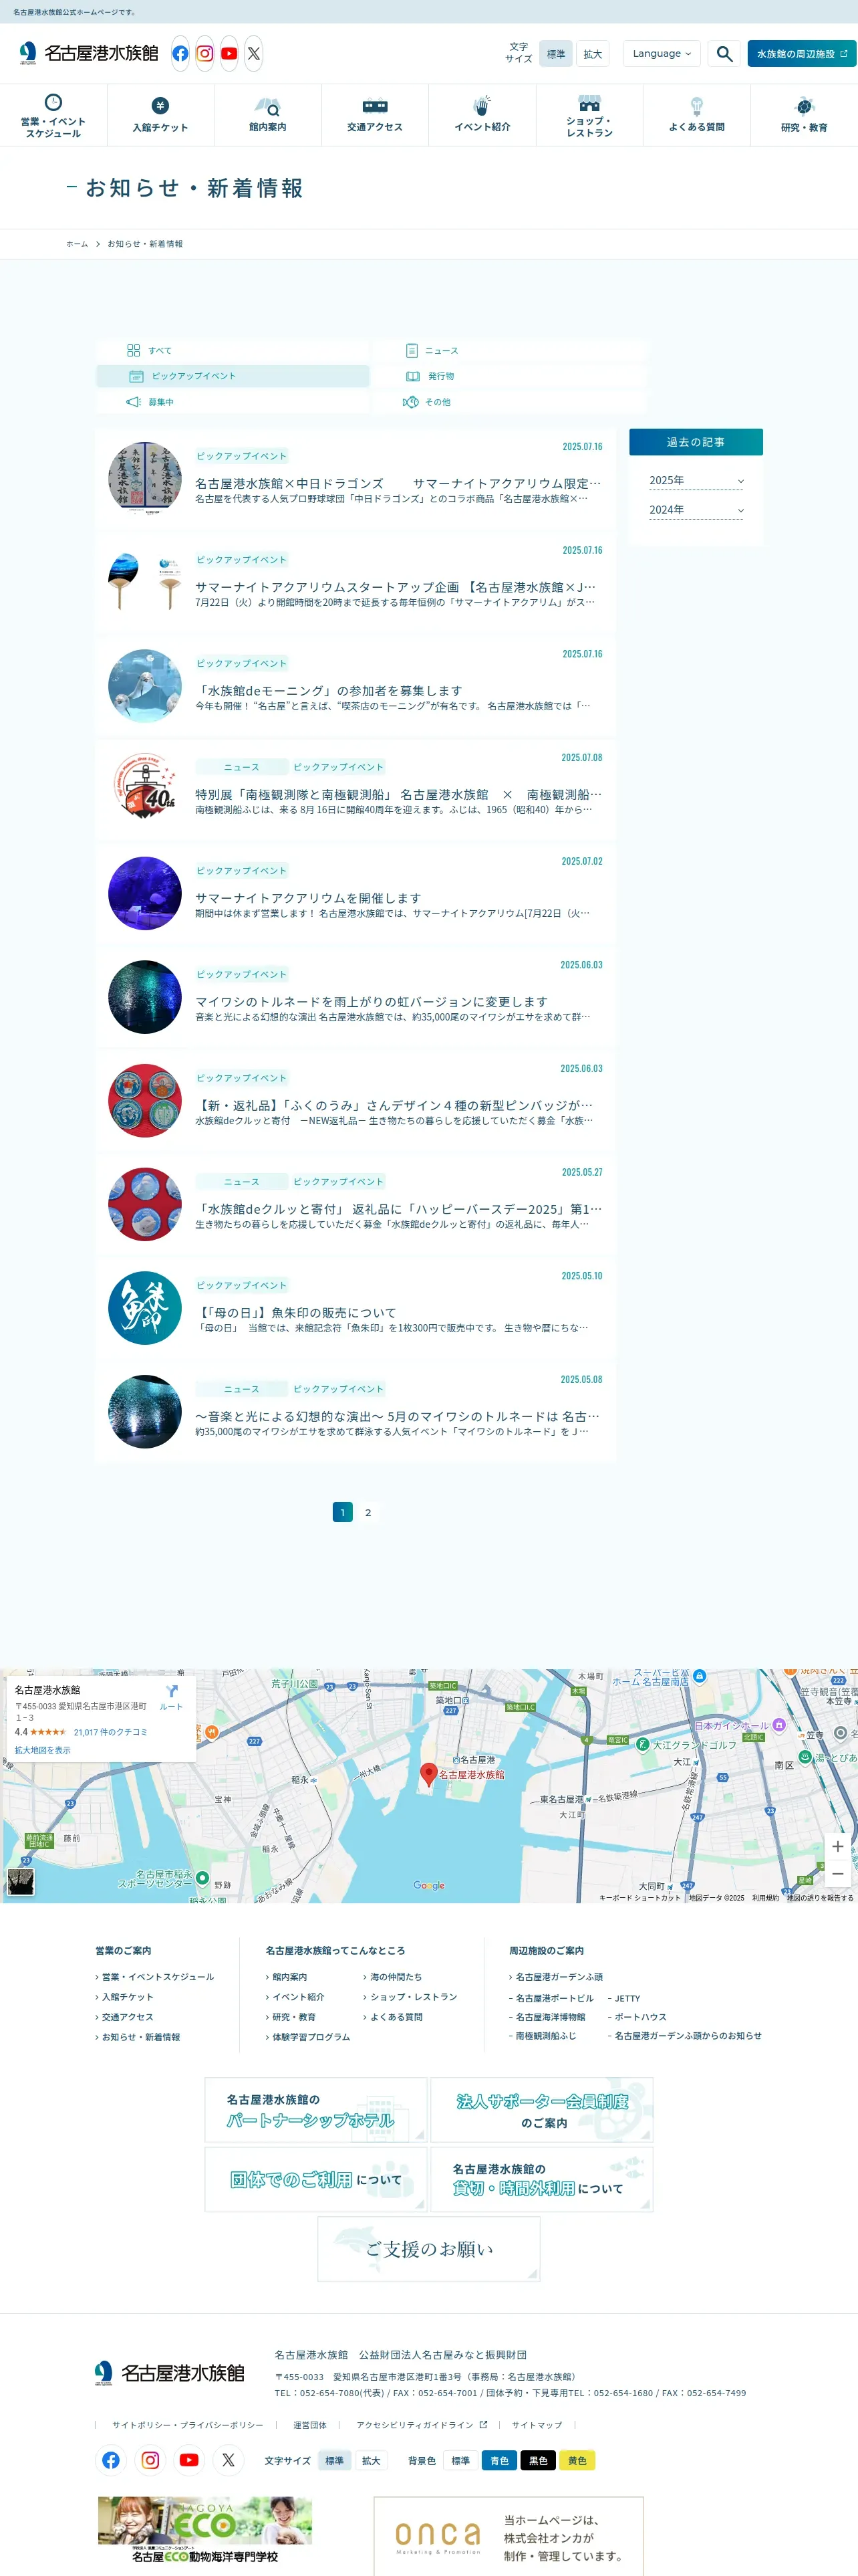Click the 南極観測船 article thumbnail

tap(145, 789)
